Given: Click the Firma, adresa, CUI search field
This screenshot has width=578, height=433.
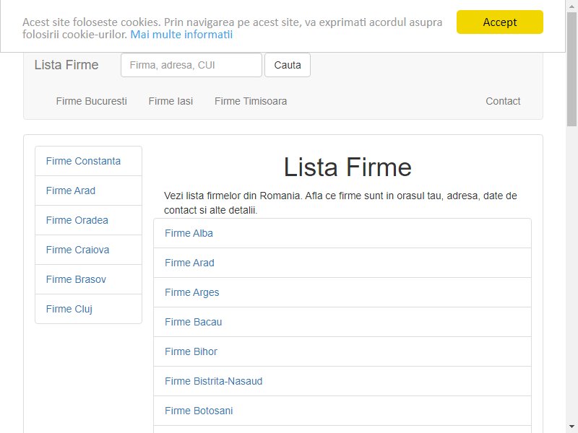Looking at the screenshot, I should 191,65.
